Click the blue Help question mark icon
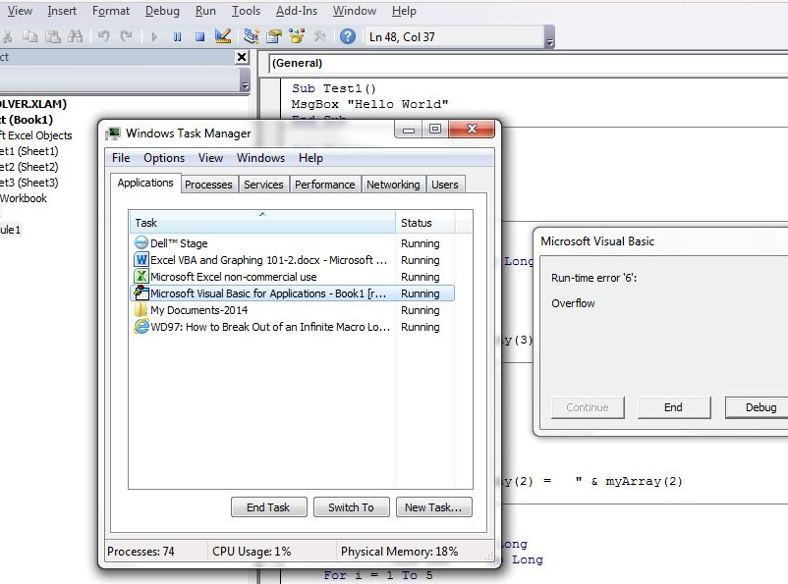Viewport: 788px width, 584px height. pyautogui.click(x=347, y=36)
